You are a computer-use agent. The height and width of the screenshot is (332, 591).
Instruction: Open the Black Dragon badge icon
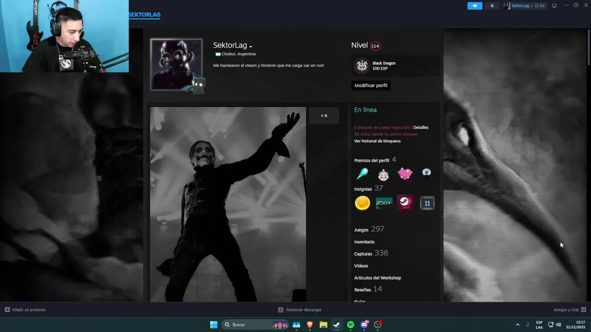[362, 66]
